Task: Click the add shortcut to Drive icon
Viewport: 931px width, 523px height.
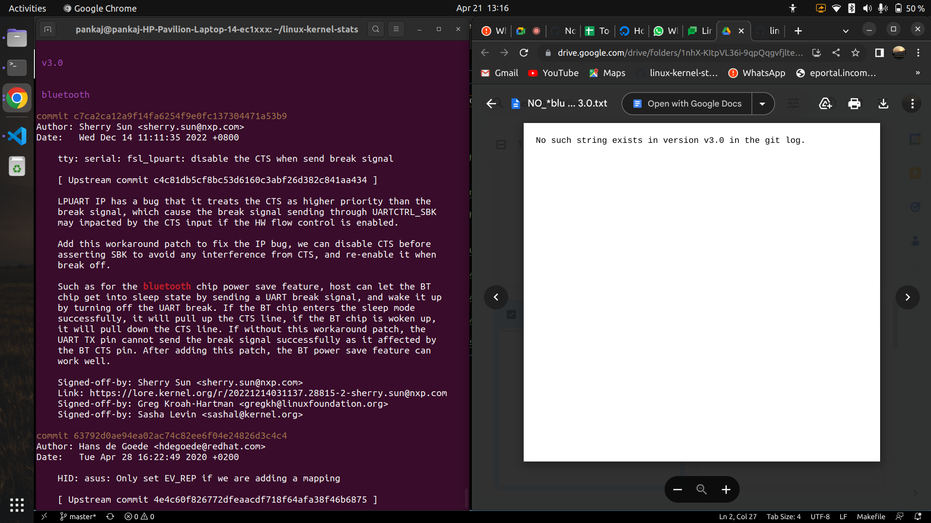Action: tap(825, 104)
